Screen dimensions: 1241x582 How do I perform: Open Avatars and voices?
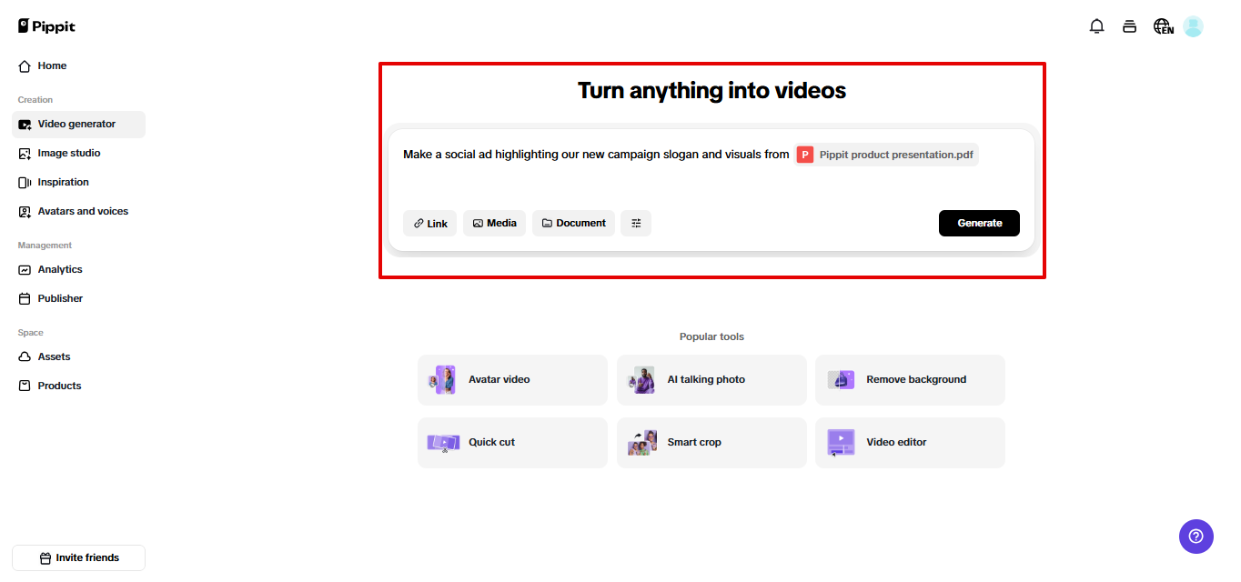82,211
